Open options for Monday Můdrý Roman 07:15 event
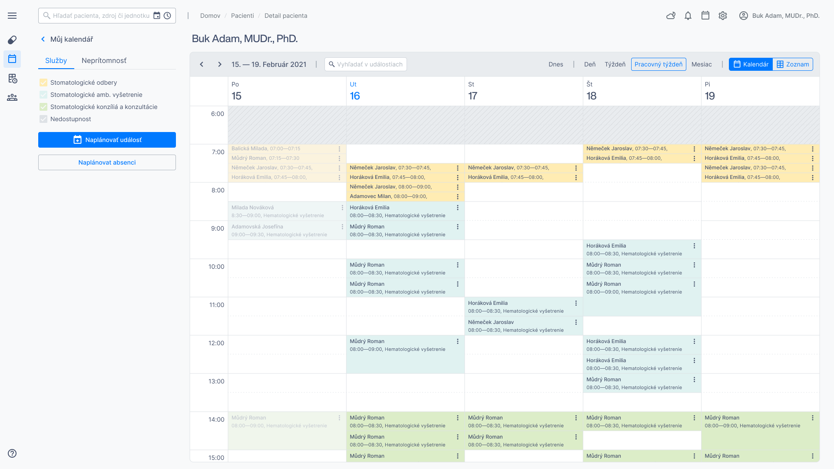 [x=340, y=159]
